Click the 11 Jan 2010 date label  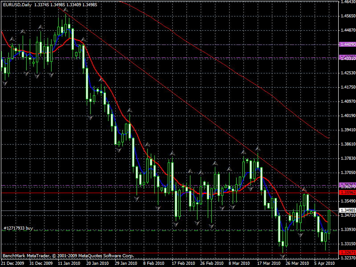tap(69, 263)
